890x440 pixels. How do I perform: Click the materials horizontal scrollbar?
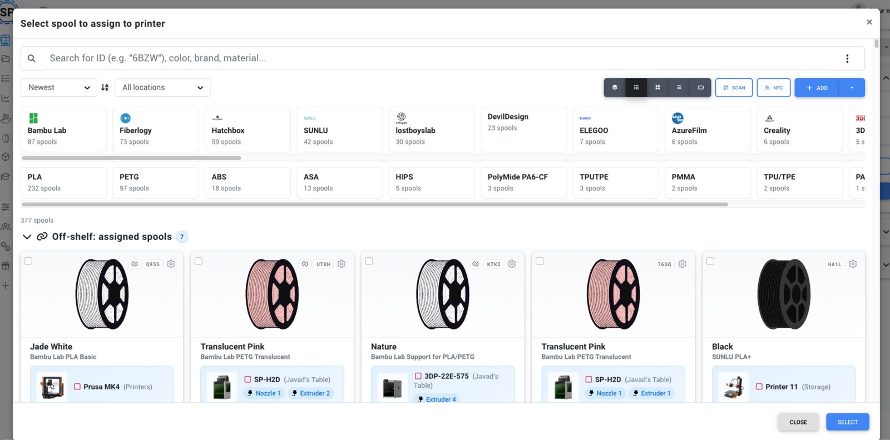pyautogui.click(x=375, y=204)
